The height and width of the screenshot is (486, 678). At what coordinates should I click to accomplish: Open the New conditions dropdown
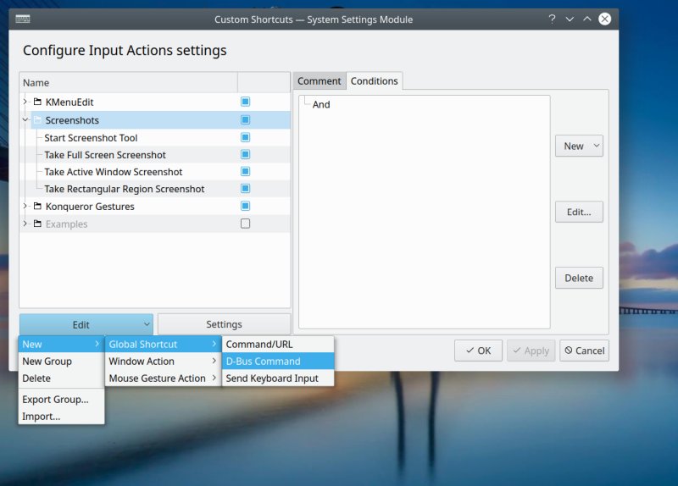point(579,146)
